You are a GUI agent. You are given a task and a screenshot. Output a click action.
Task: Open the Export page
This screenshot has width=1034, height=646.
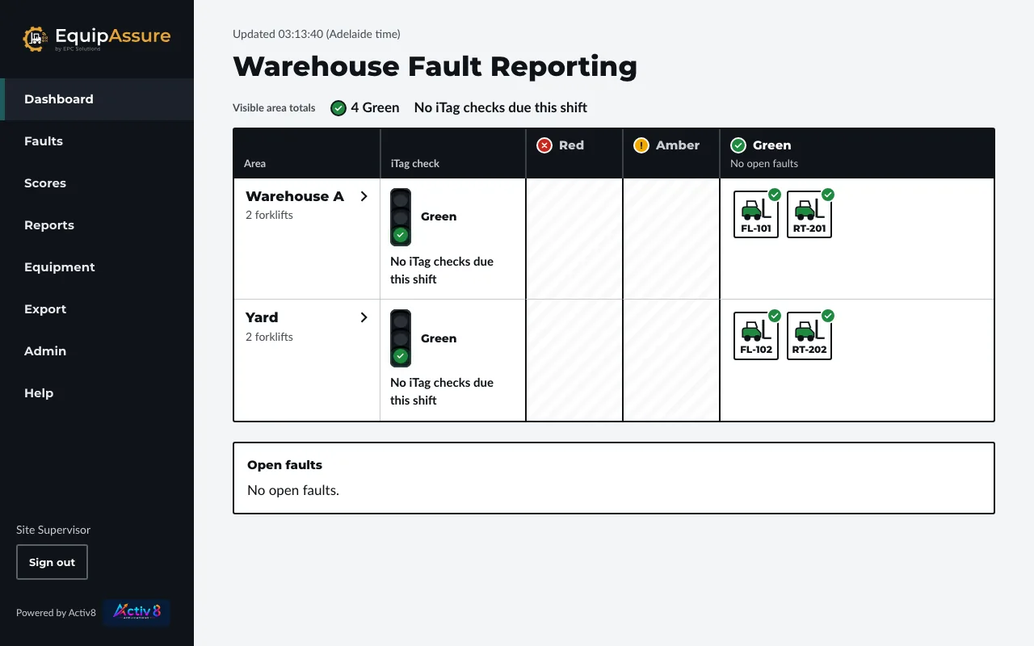click(x=97, y=309)
